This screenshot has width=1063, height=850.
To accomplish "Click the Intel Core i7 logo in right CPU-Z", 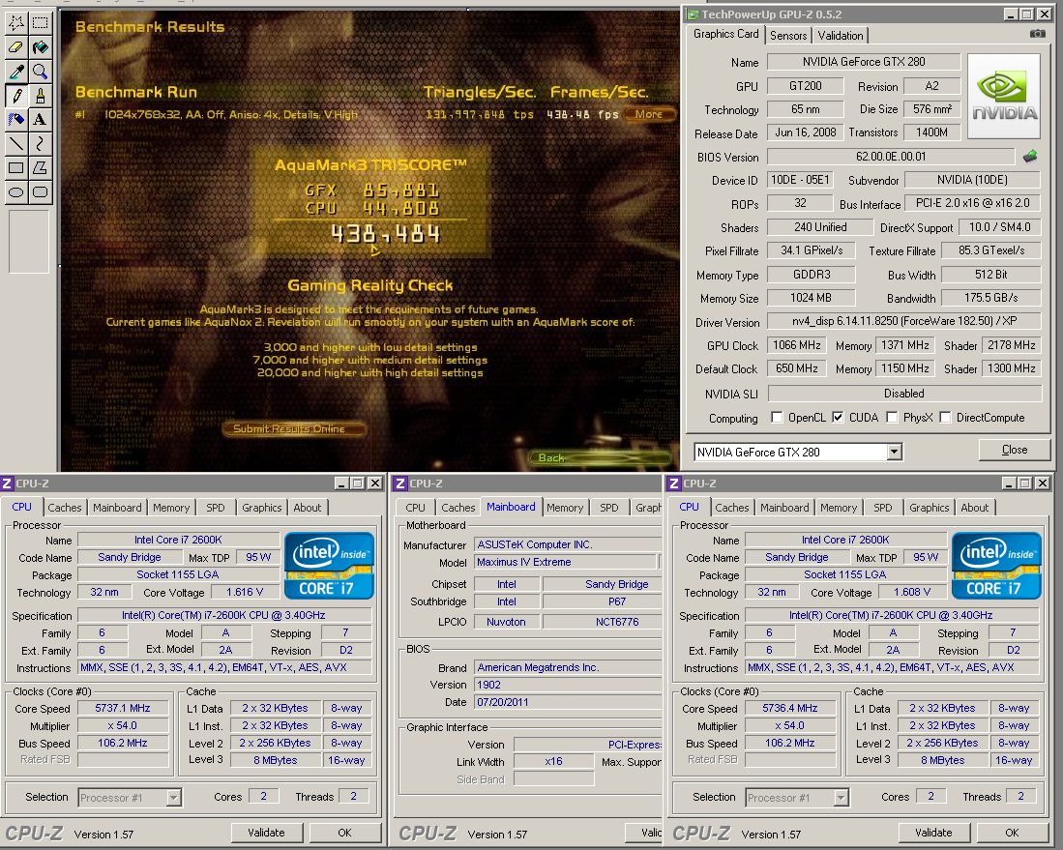I will click(x=996, y=566).
